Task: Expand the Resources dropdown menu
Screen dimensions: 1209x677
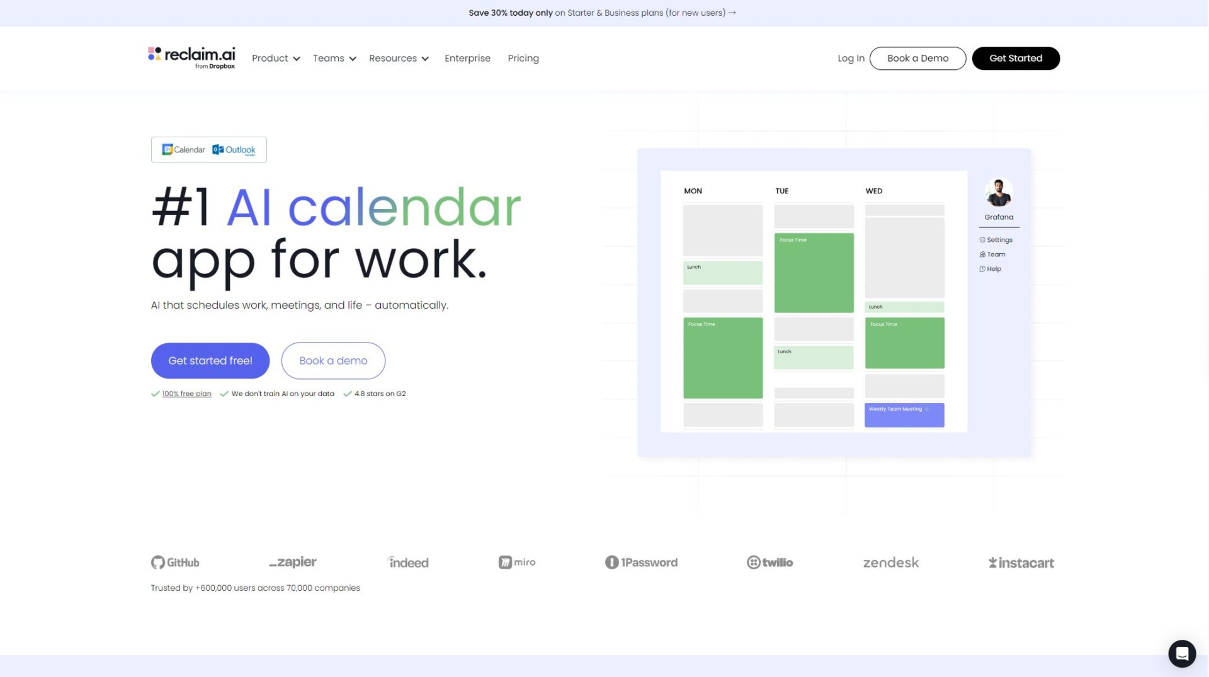Action: pyautogui.click(x=399, y=58)
